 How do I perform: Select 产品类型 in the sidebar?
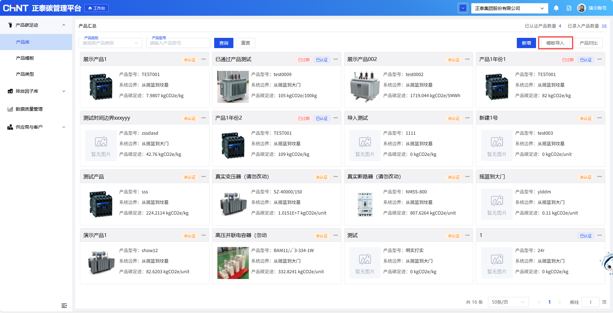click(36, 74)
